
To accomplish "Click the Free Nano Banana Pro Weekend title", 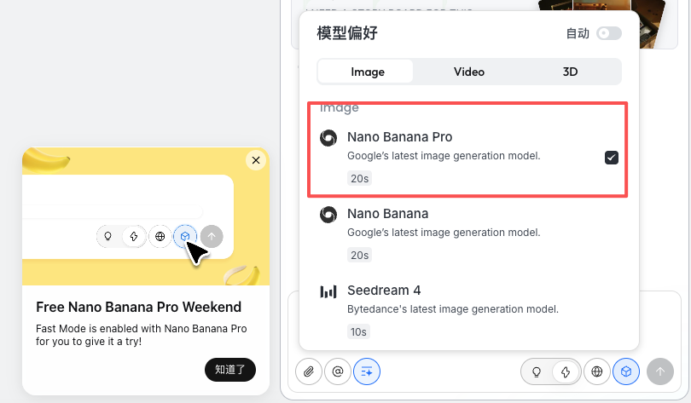I will click(138, 307).
